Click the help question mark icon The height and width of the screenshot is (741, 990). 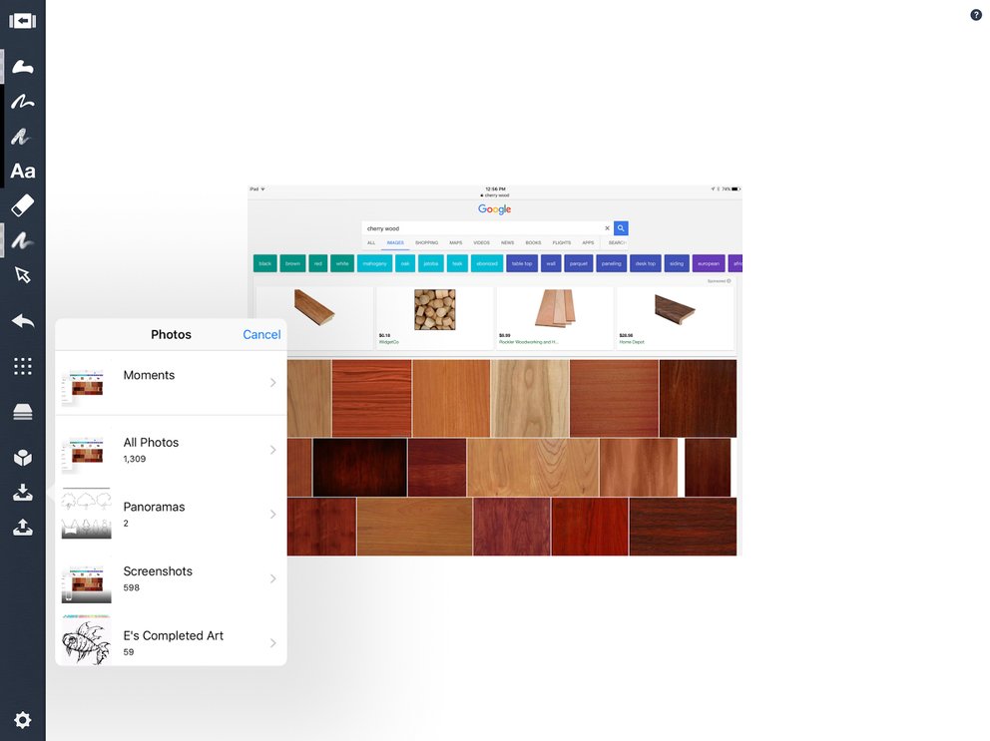click(x=975, y=15)
